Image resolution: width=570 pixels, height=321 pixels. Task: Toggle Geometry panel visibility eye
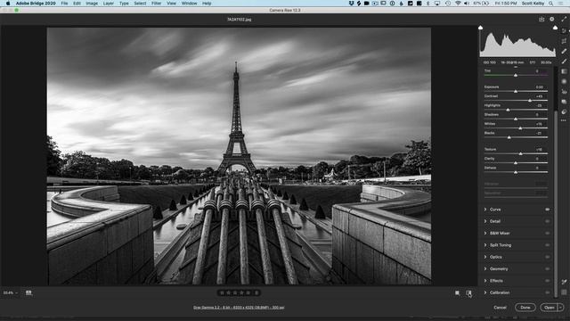pos(547,269)
